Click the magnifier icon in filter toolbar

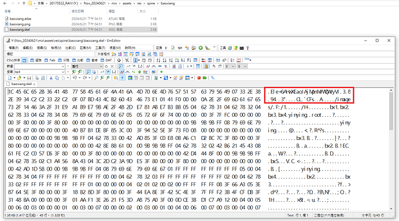tap(120, 66)
